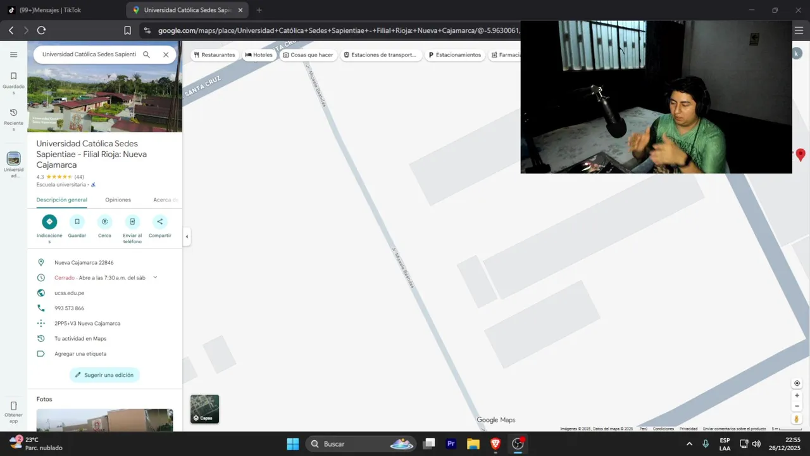Viewport: 810px width, 456px height.
Task: Switch to the Descripción general tab
Action: point(61,199)
